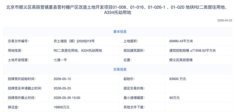Select start date 2026-05-12
The image size is (235, 112).
pyautogui.click(x=62, y=79)
